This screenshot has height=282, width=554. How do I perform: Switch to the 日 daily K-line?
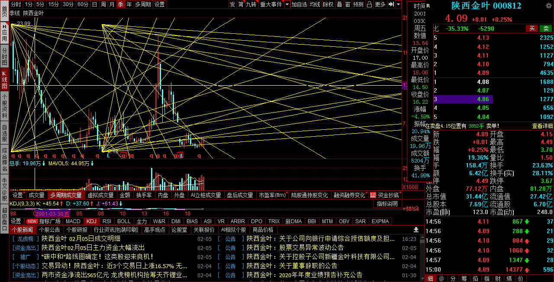(94, 4)
